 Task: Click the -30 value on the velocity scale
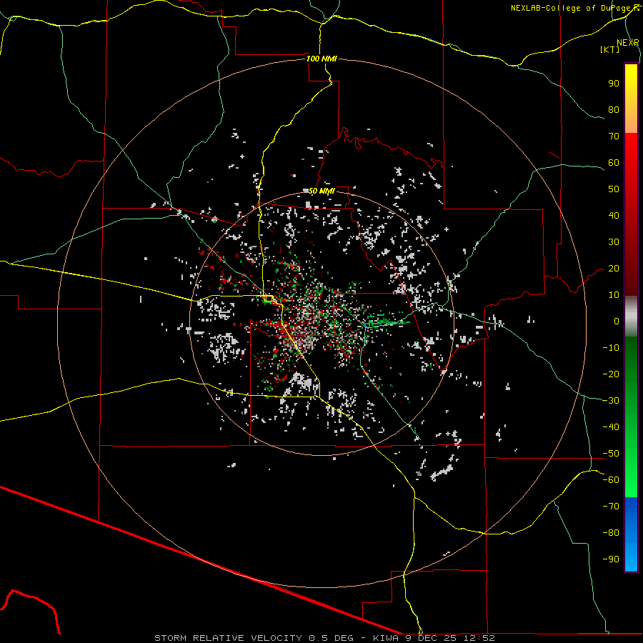[611, 401]
